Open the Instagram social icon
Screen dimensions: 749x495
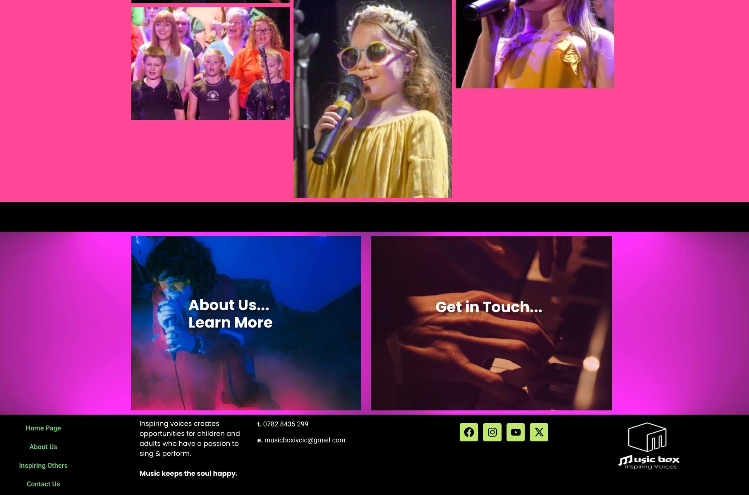point(492,432)
